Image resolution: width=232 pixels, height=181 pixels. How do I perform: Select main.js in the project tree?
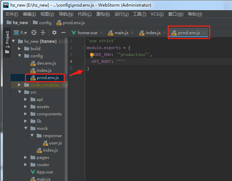41,179
